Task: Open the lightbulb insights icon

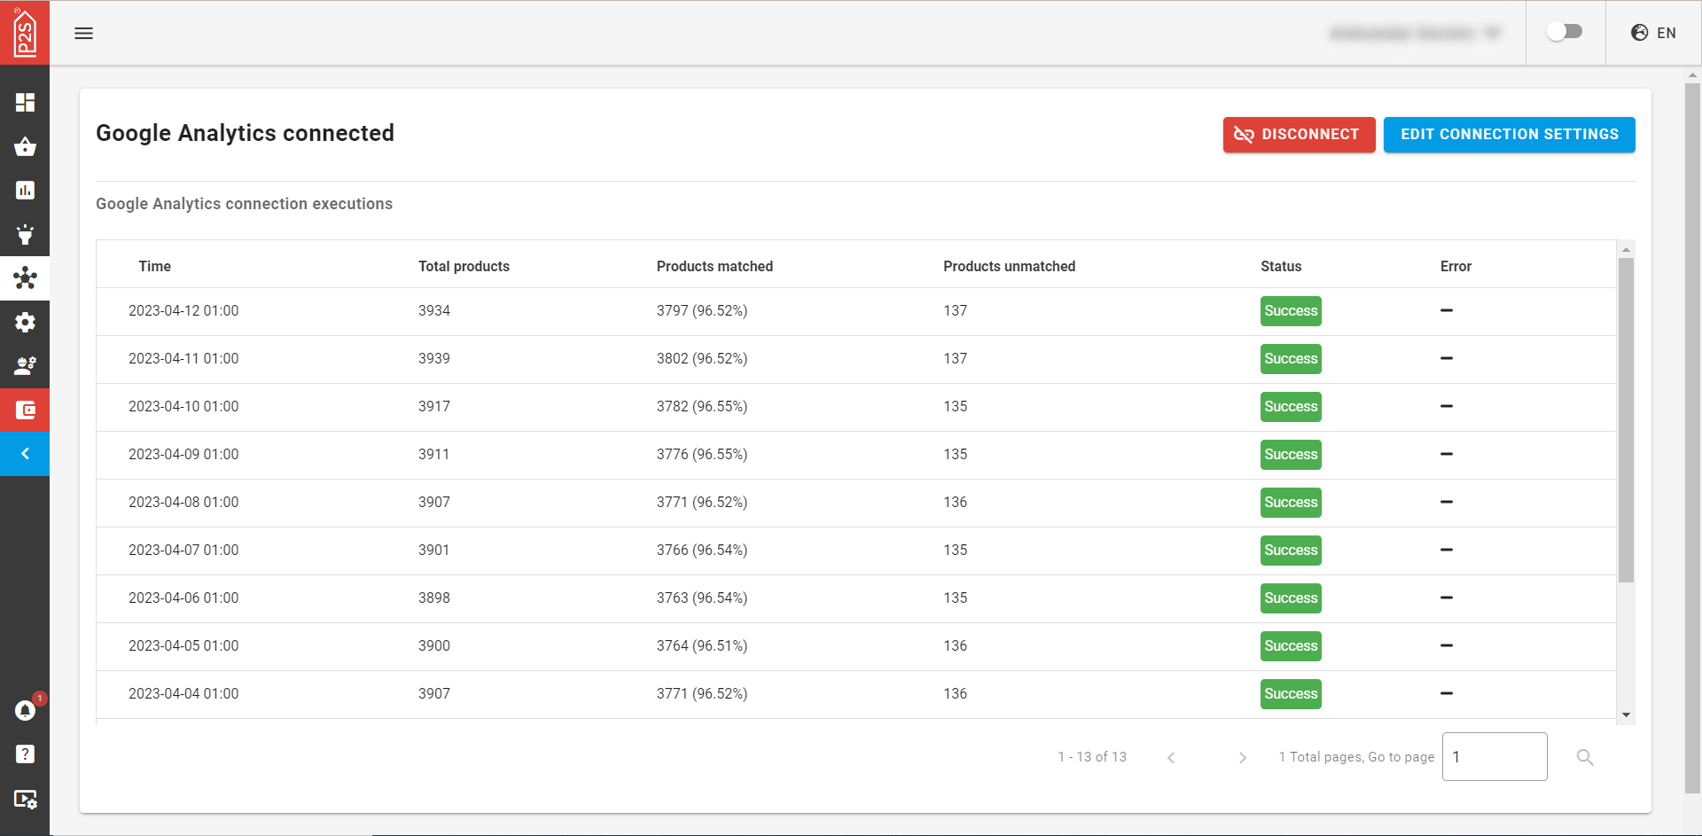Action: coord(25,234)
